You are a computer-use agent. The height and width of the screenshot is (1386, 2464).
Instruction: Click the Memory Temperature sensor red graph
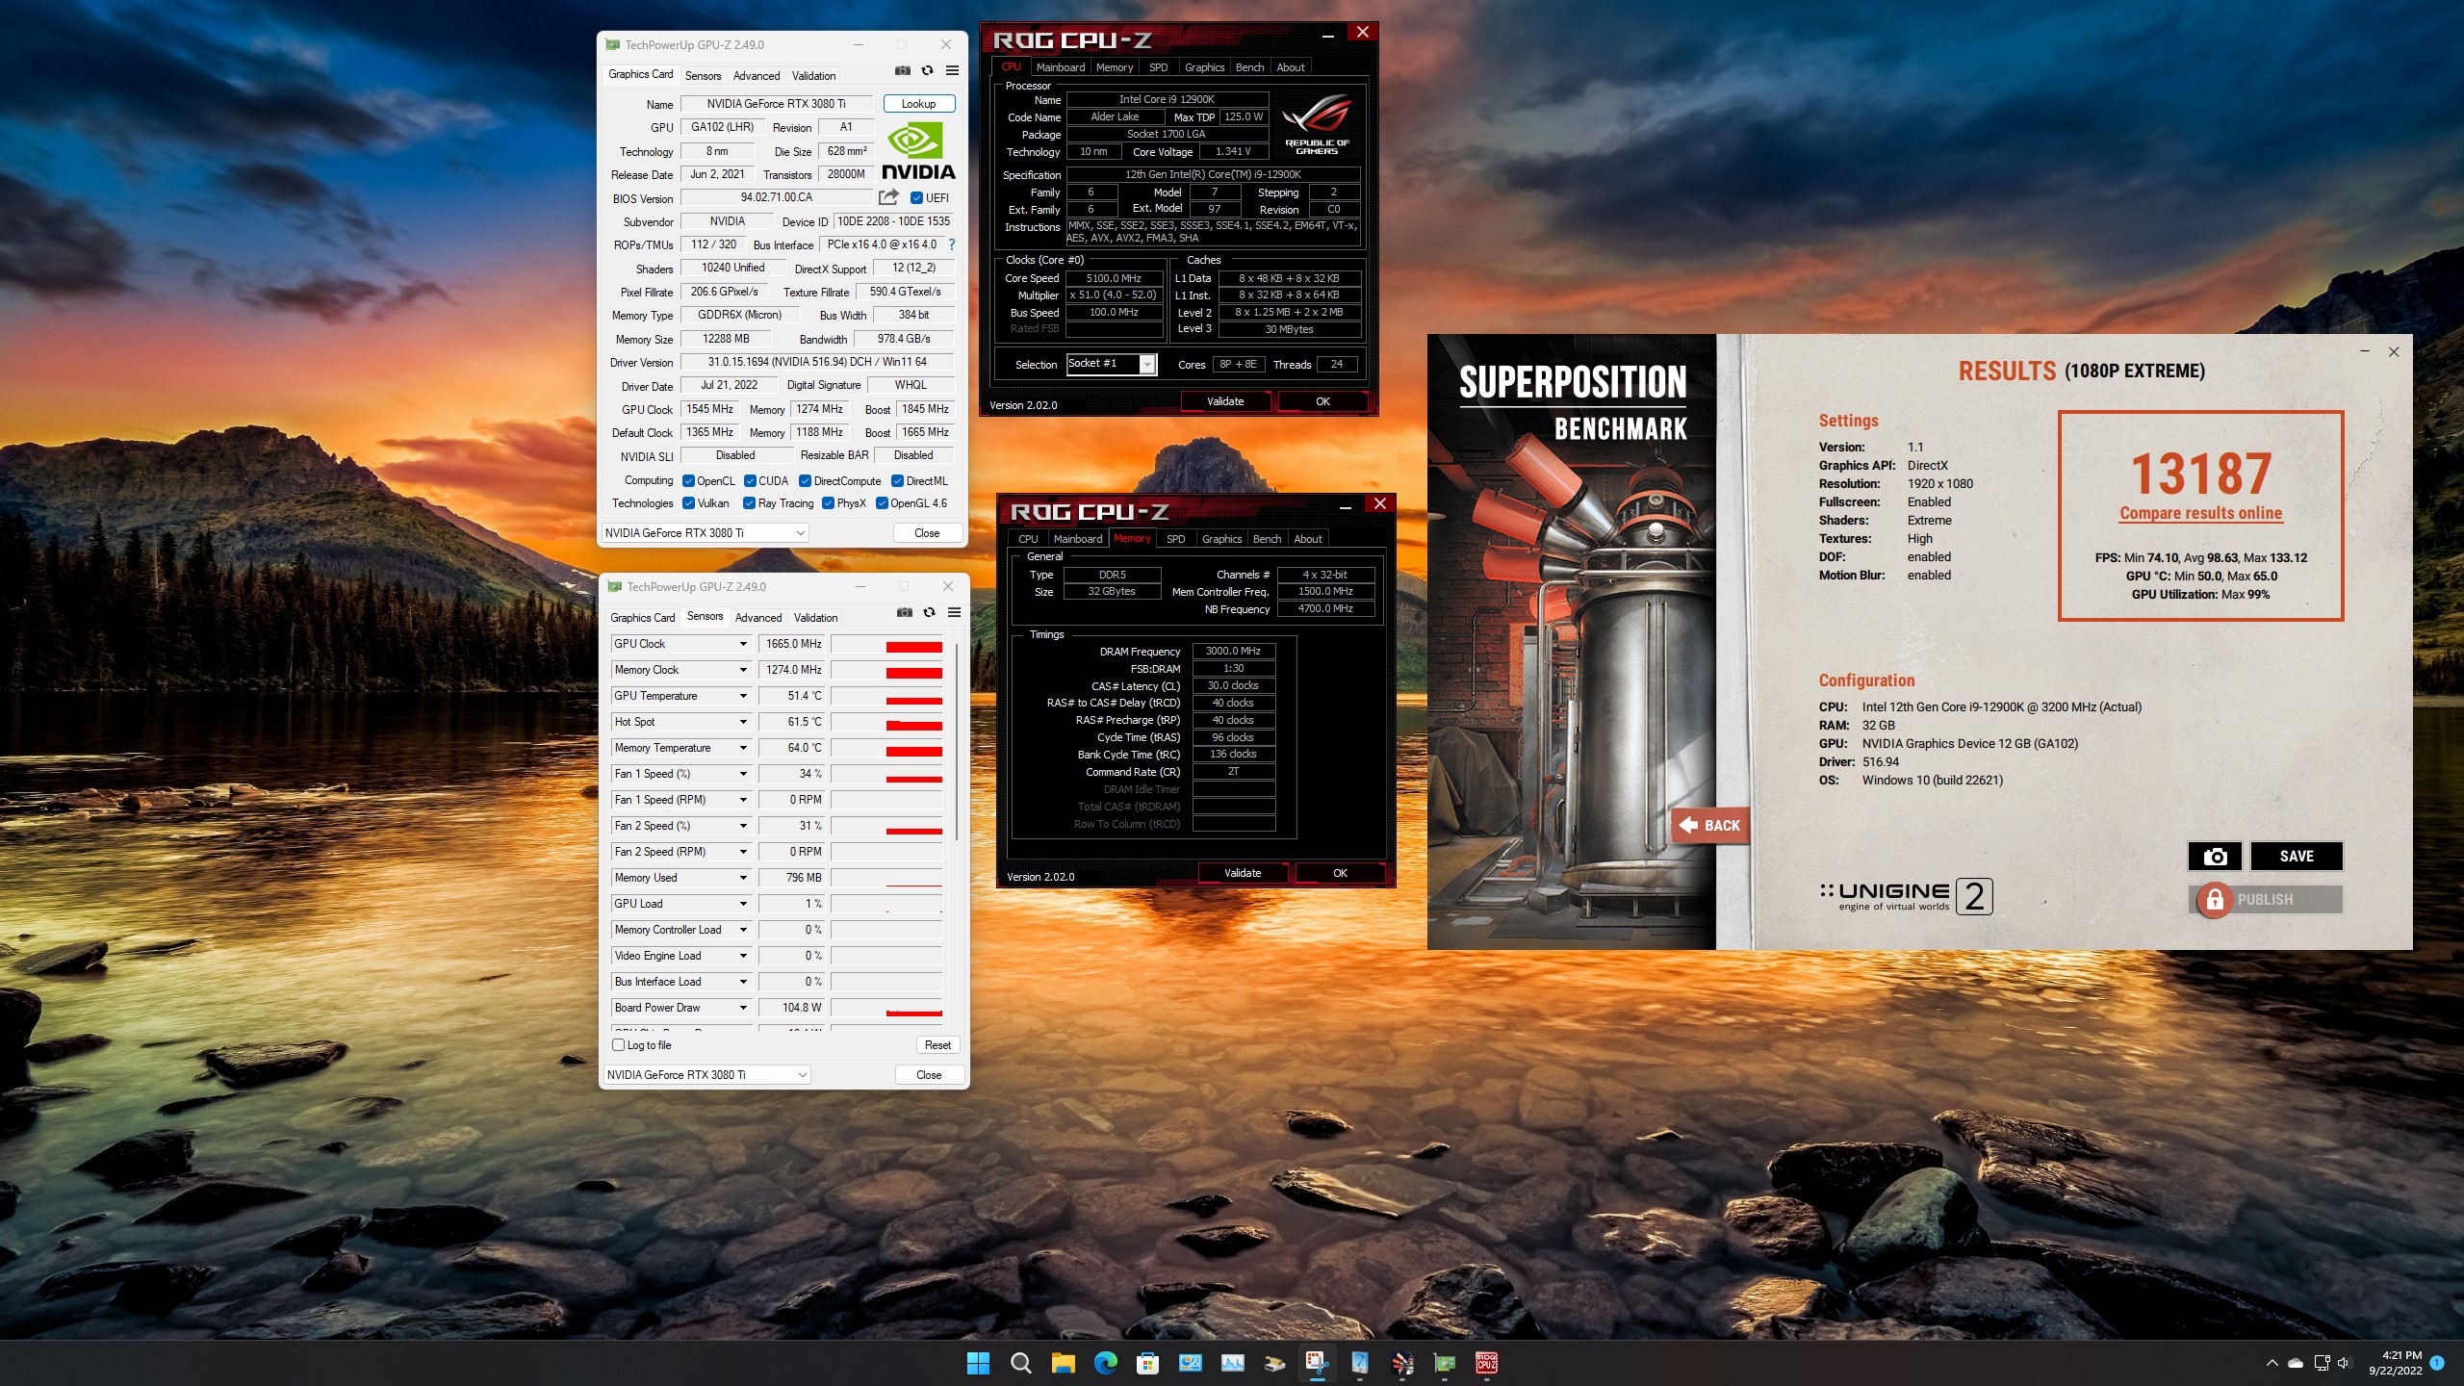tap(887, 749)
